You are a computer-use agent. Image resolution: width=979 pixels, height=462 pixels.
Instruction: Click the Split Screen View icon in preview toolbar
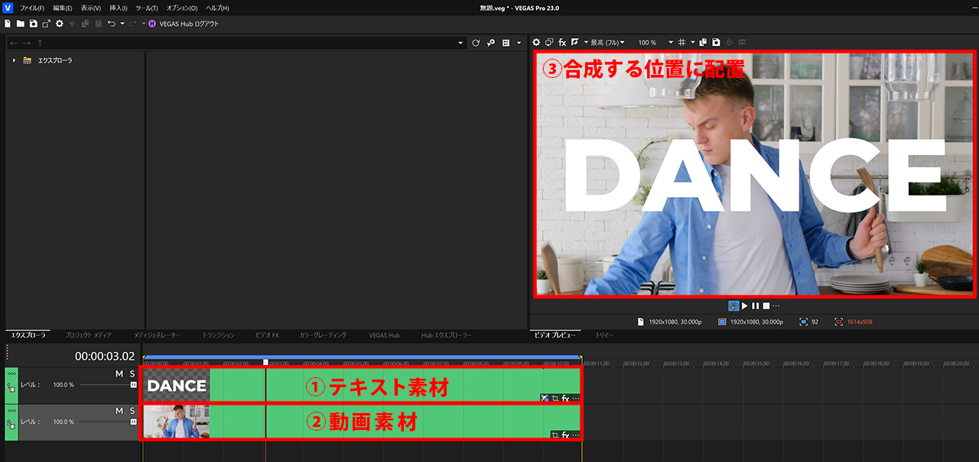(575, 43)
